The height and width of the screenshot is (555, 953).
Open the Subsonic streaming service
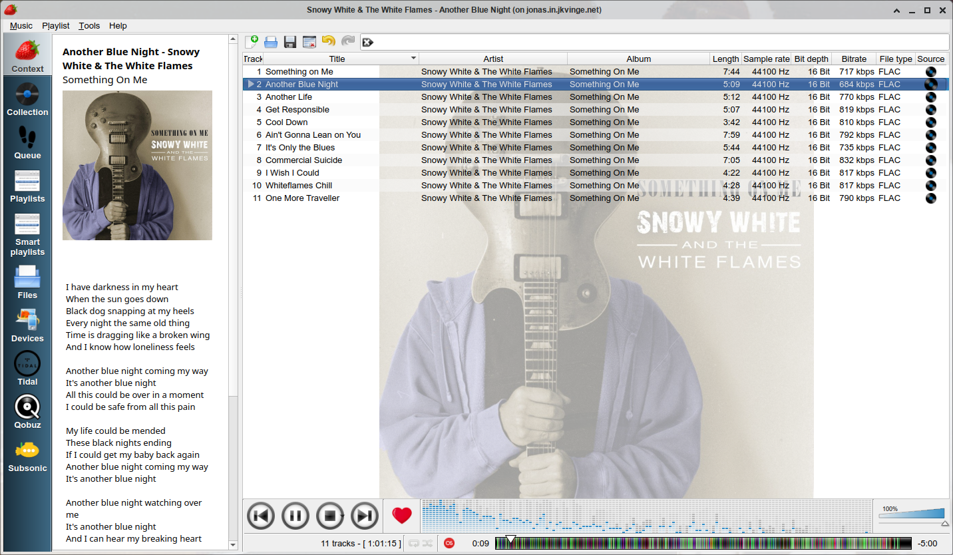click(x=27, y=451)
